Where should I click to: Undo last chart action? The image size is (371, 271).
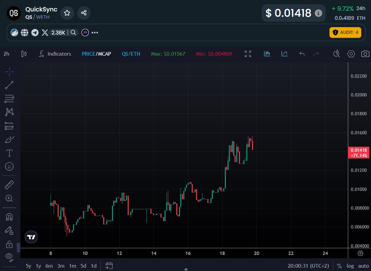point(302,54)
